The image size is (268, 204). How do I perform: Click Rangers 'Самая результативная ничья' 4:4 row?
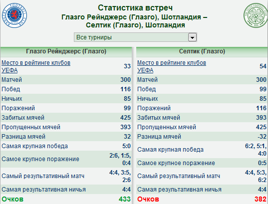66,190
